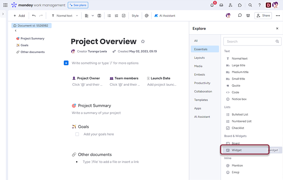Click the mention @ toolbar icon

click(146, 16)
